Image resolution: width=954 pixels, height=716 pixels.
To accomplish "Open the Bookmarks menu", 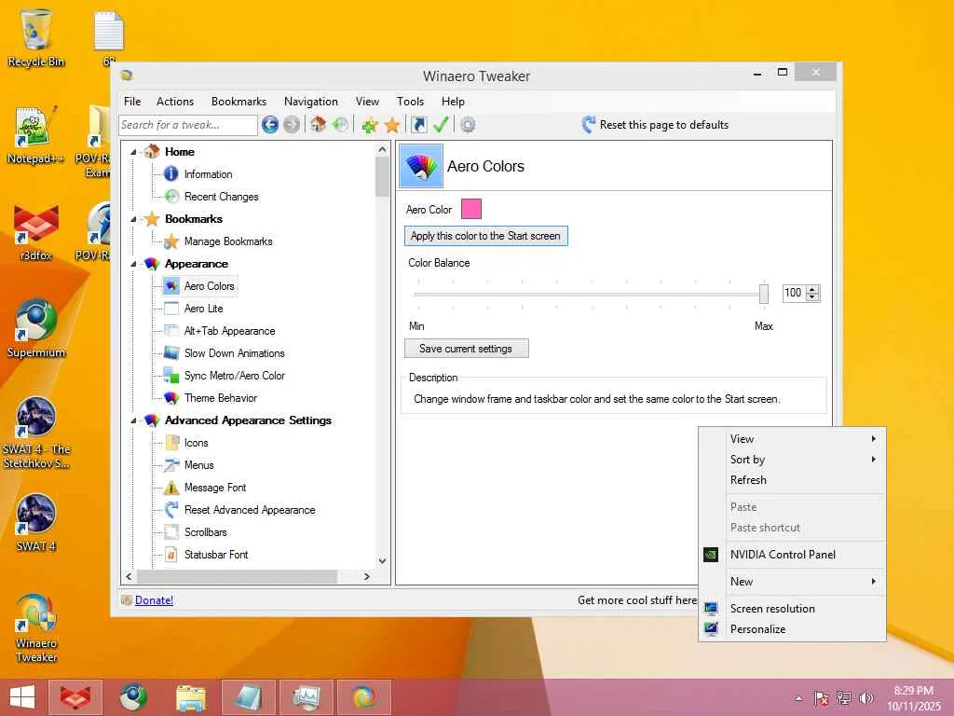I will point(238,102).
